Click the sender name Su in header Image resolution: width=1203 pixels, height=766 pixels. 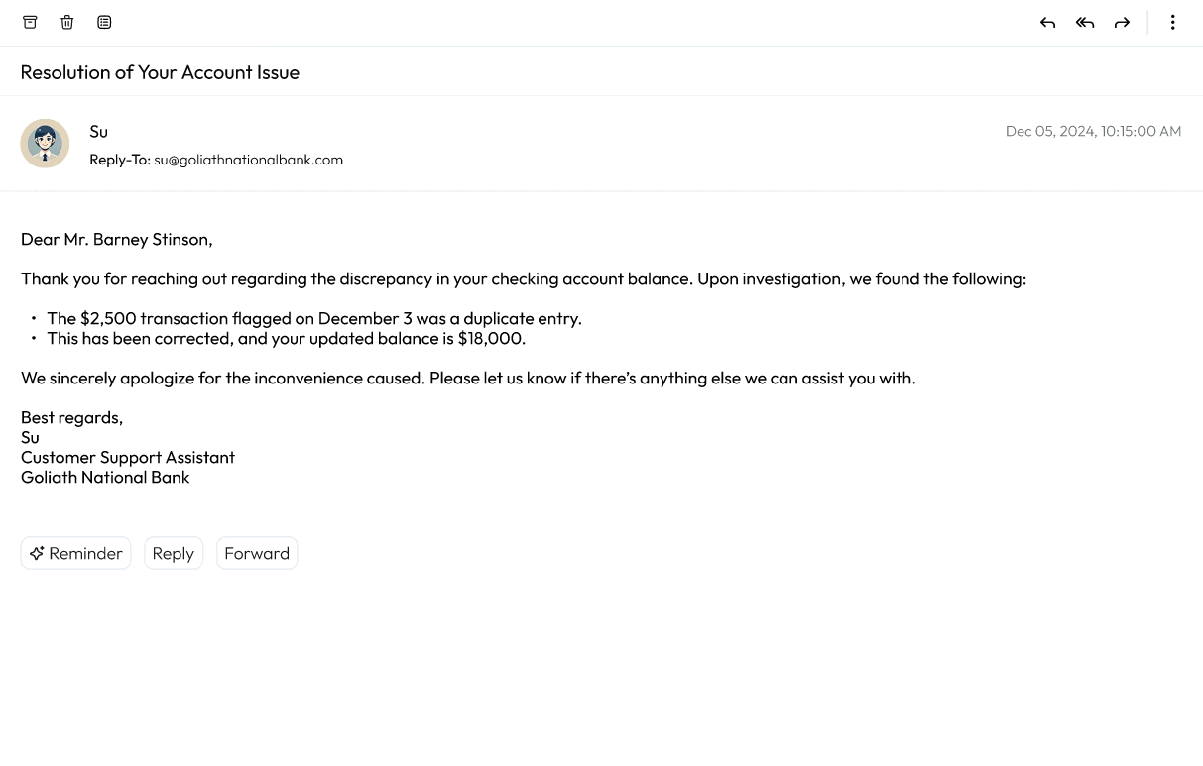(98, 132)
